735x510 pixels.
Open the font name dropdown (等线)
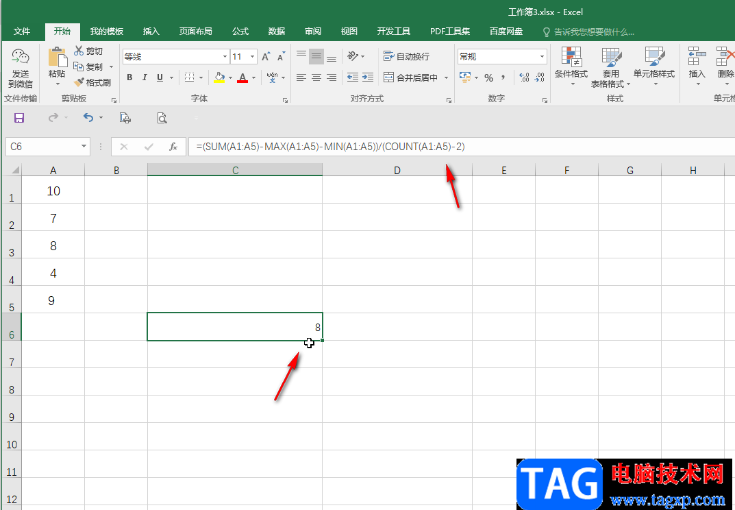(225, 57)
